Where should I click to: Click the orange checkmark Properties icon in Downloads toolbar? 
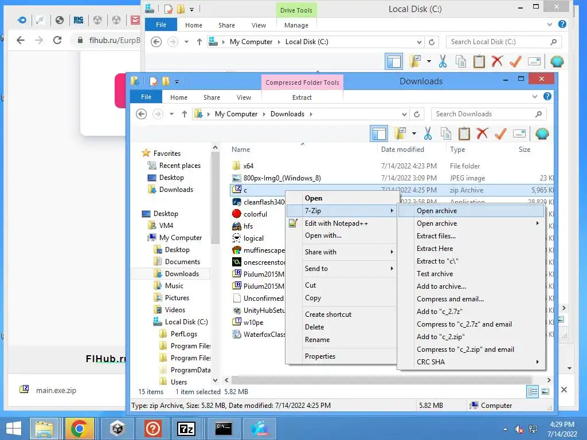[500, 133]
